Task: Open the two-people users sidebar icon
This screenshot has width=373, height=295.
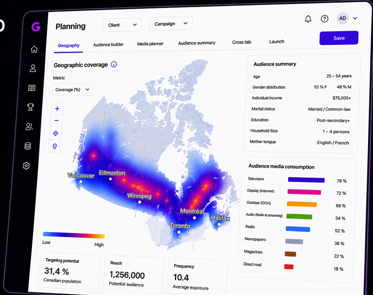Action: [x=29, y=126]
